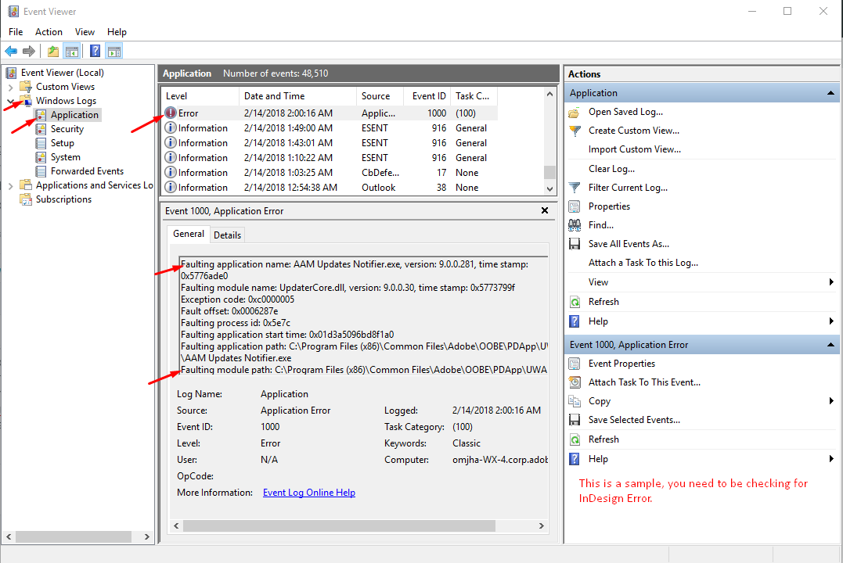Select the Filter Current Log funnel icon
Viewport: 843px width, 563px height.
[574, 187]
